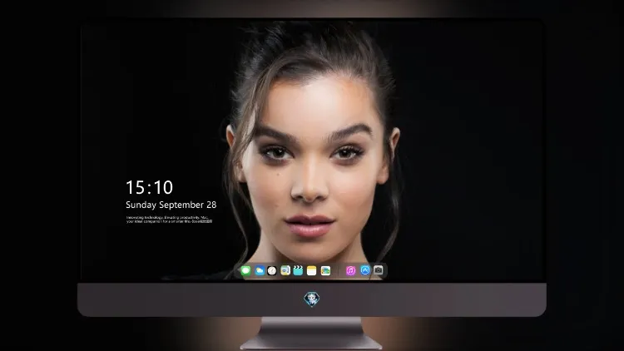Launch the blue App Store icon

(x=365, y=270)
